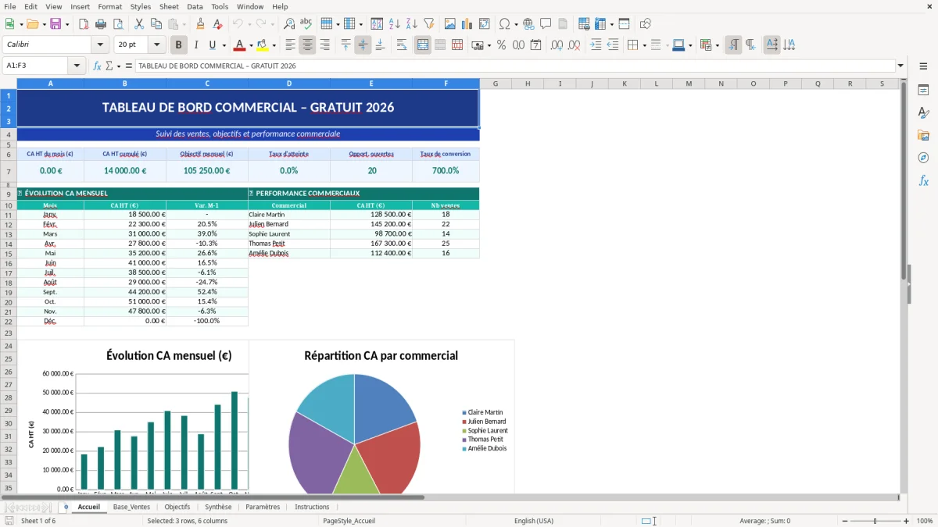Screen dimensions: 938x527
Task: Click the Format as Percent icon
Action: (x=501, y=45)
